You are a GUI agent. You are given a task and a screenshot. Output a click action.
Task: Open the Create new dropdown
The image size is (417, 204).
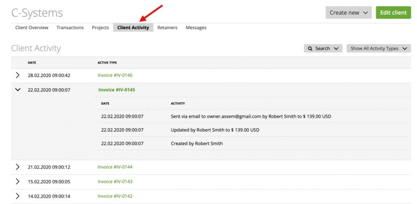click(x=349, y=13)
